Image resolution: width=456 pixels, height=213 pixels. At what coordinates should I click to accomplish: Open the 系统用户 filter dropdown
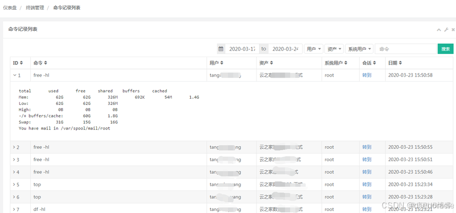tap(359, 49)
